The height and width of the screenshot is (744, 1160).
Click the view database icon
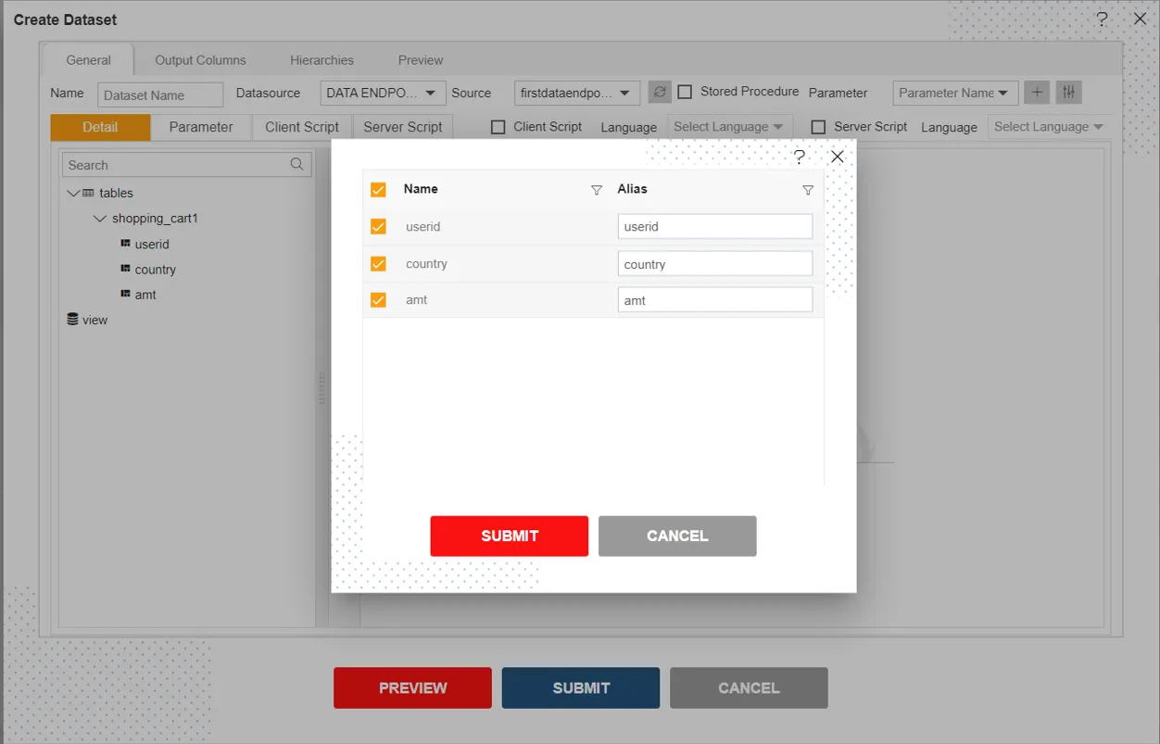click(x=72, y=319)
